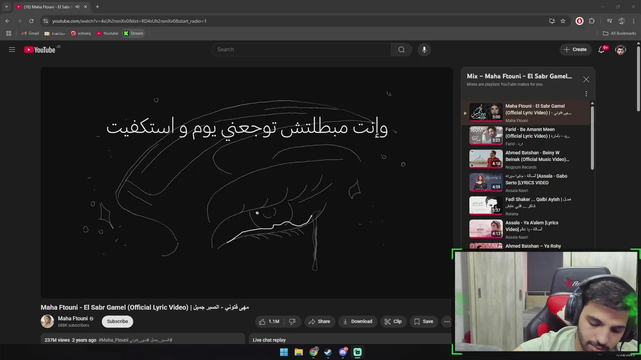Dislike the video with thumbs down
The height and width of the screenshot is (360, 641).
click(292, 321)
